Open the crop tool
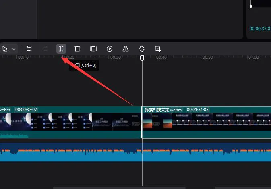271x189 pixels. (157, 49)
